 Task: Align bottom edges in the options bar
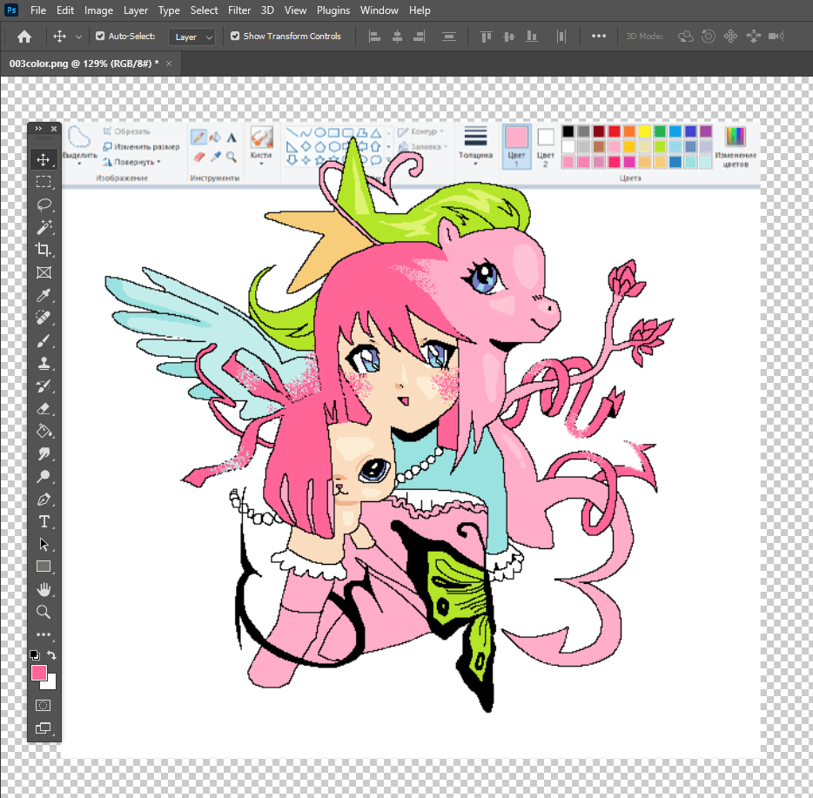point(532,37)
